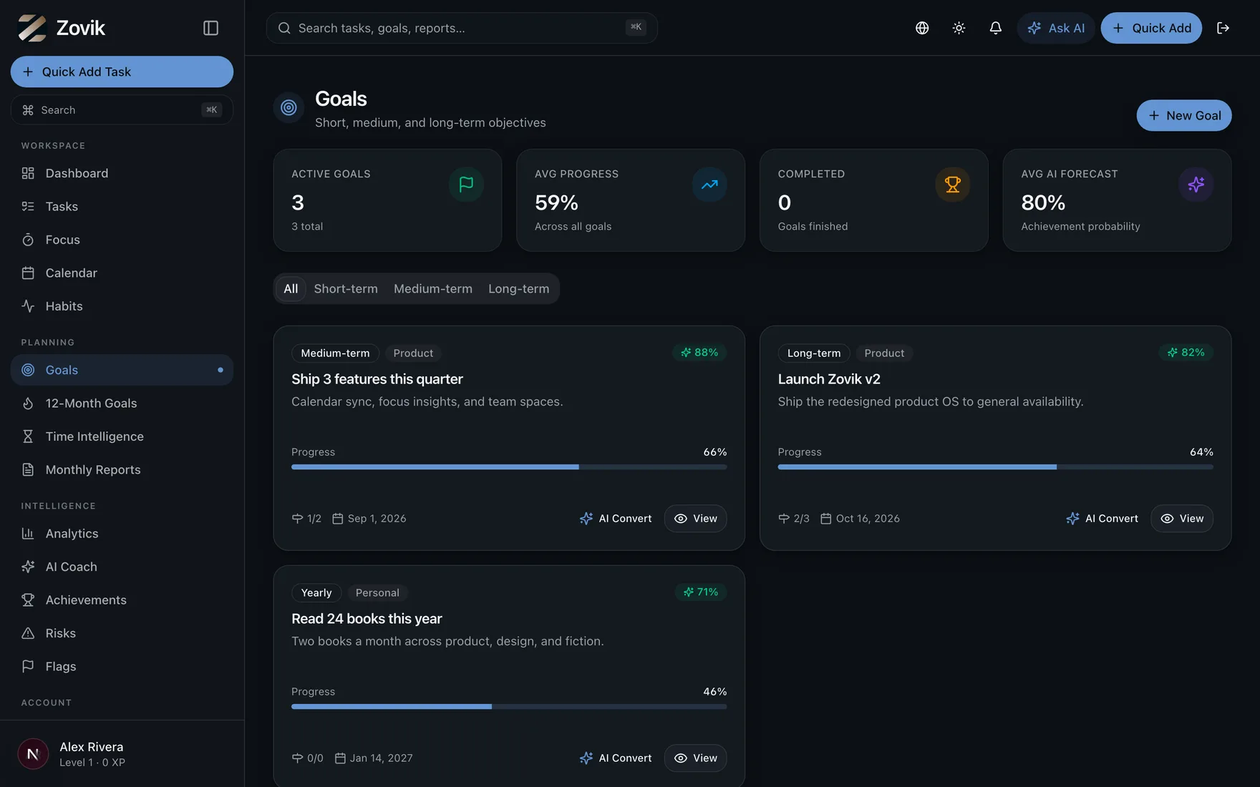
Task: Open the Calendar page
Action: point(122,273)
